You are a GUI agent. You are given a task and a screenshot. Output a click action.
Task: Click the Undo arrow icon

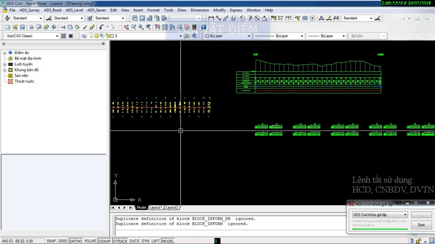click(101, 27)
